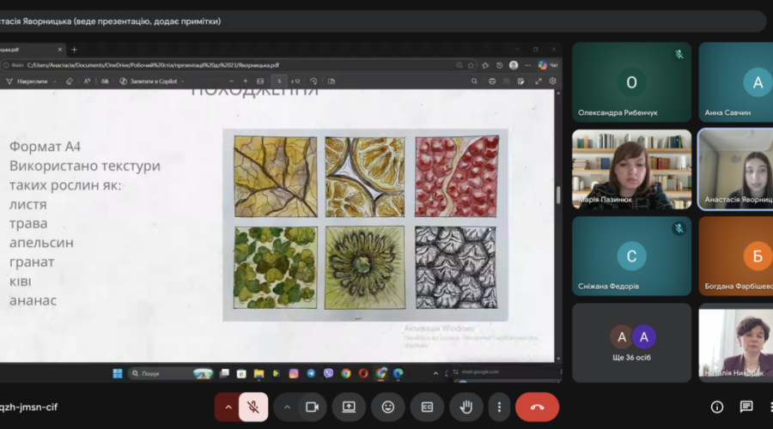Click the Read aloud icon in PDF toolbar
The image size is (773, 429).
pyautogui.click(x=105, y=82)
